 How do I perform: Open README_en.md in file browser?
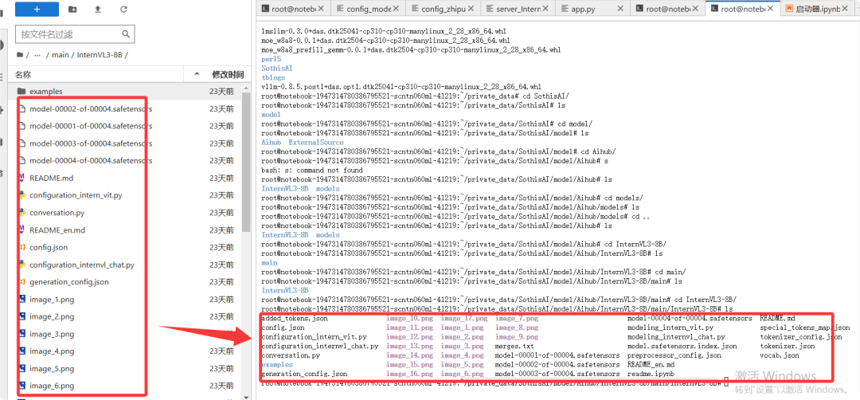tap(57, 230)
